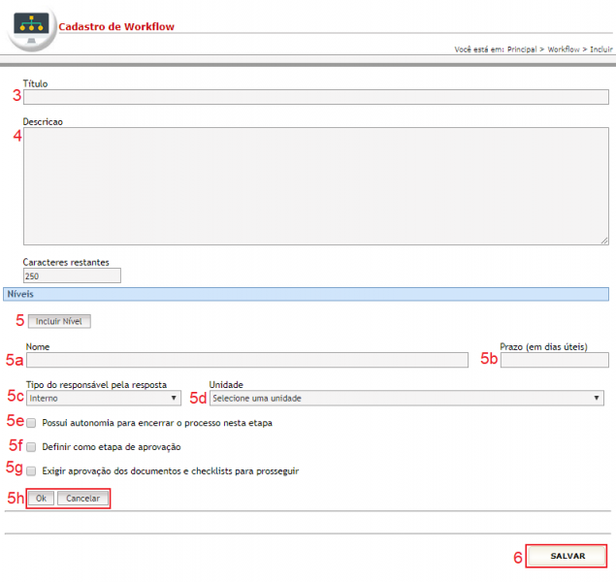The image size is (616, 582).
Task: Open the Principal breadcrumb link
Action: tap(522, 49)
